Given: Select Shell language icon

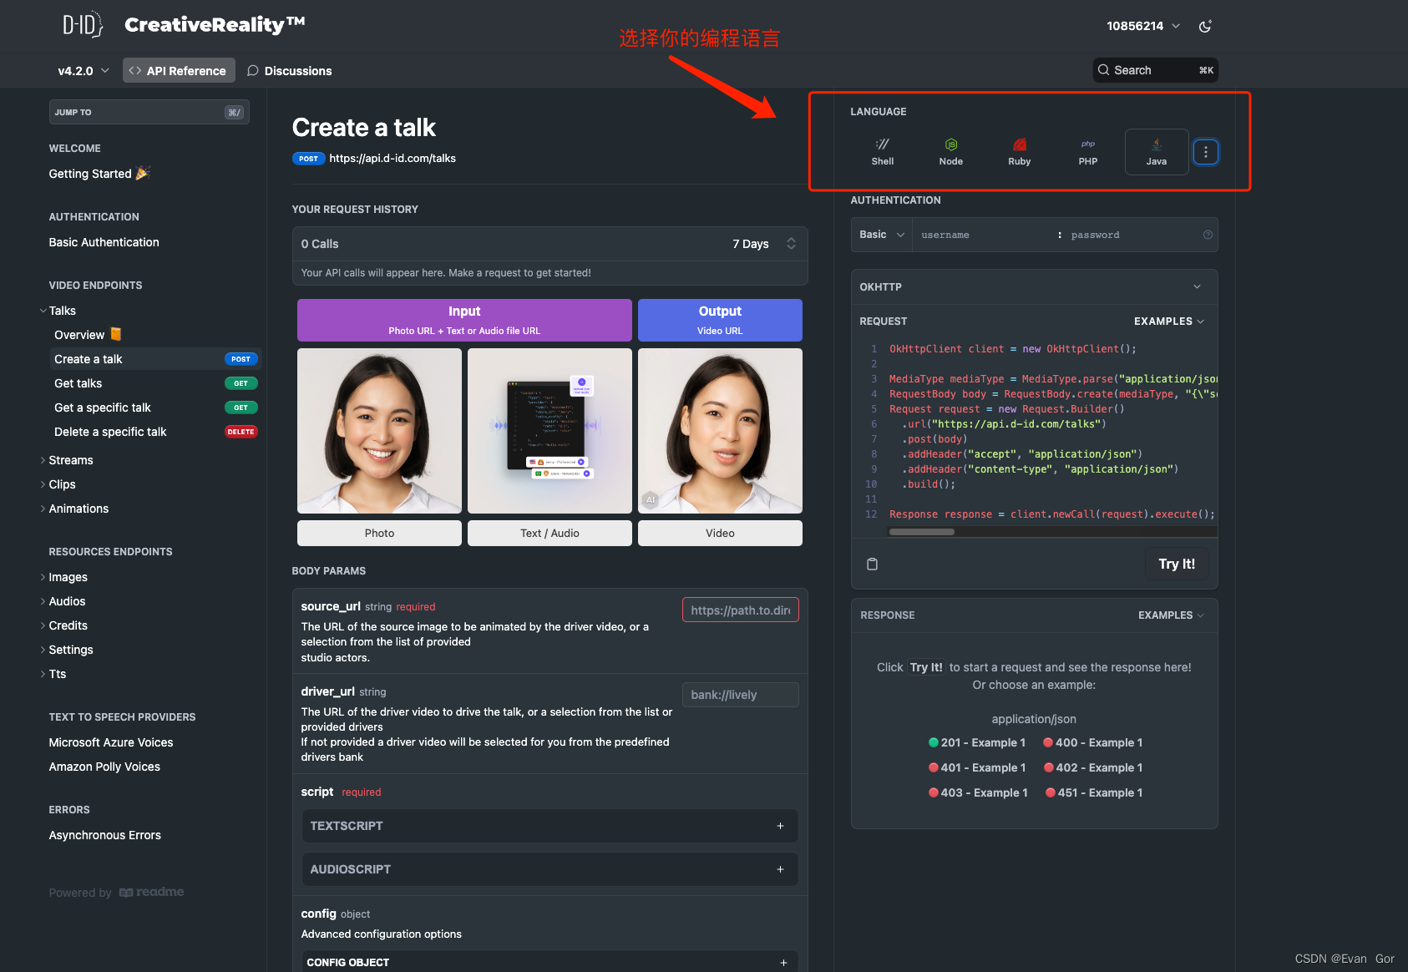Looking at the screenshot, I should click(x=883, y=152).
